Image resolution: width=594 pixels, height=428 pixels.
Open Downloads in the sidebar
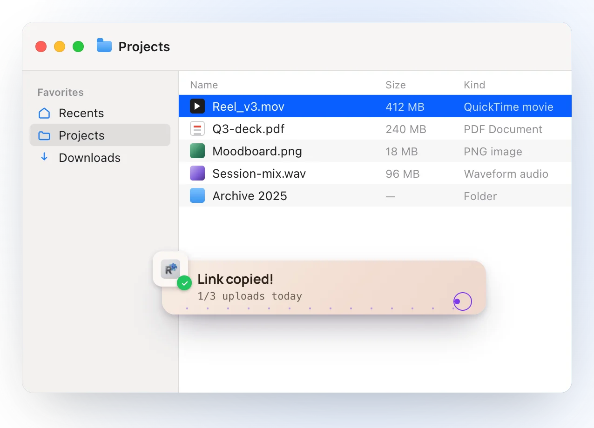(x=100, y=158)
